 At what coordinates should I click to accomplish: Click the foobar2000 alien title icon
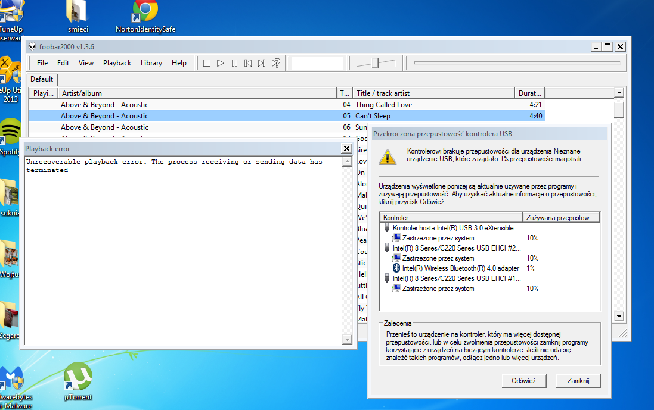pyautogui.click(x=32, y=46)
